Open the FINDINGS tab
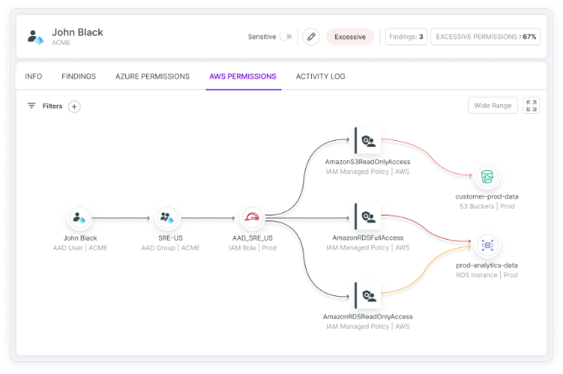This screenshot has width=563, height=374. [x=78, y=76]
